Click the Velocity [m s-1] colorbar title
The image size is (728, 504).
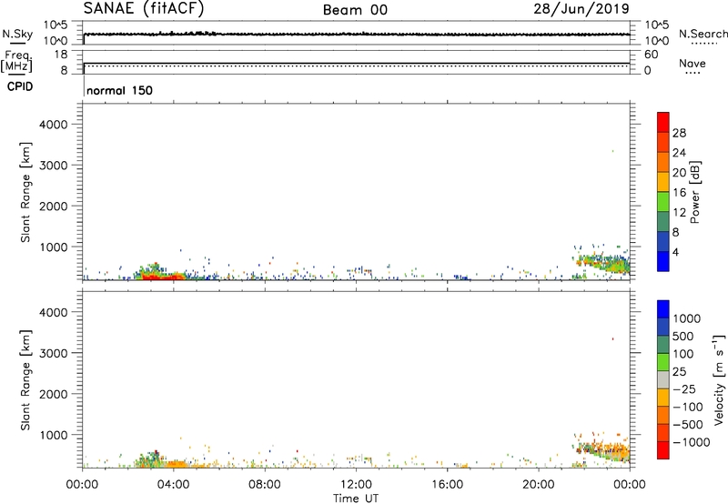point(719,379)
